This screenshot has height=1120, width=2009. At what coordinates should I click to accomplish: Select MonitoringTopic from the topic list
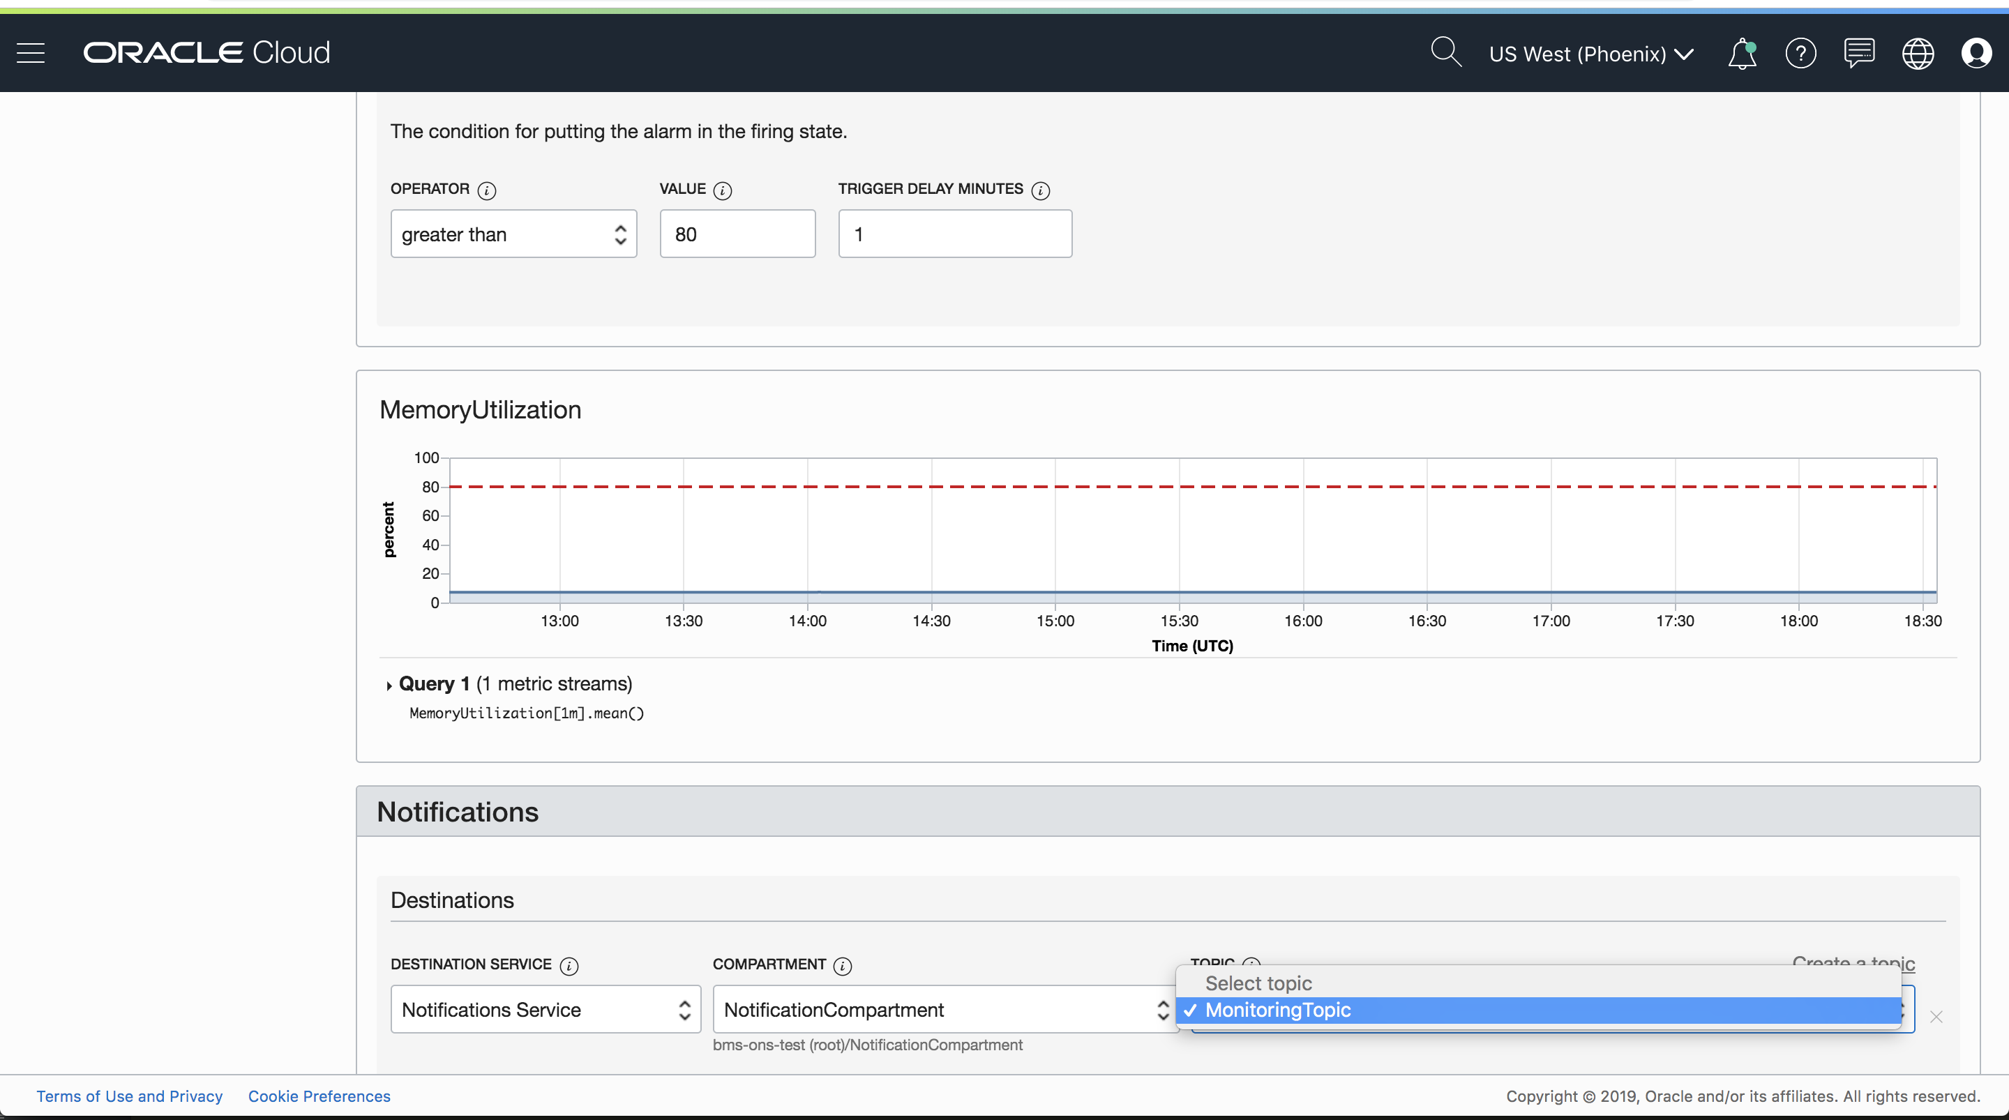pyautogui.click(x=1277, y=1009)
